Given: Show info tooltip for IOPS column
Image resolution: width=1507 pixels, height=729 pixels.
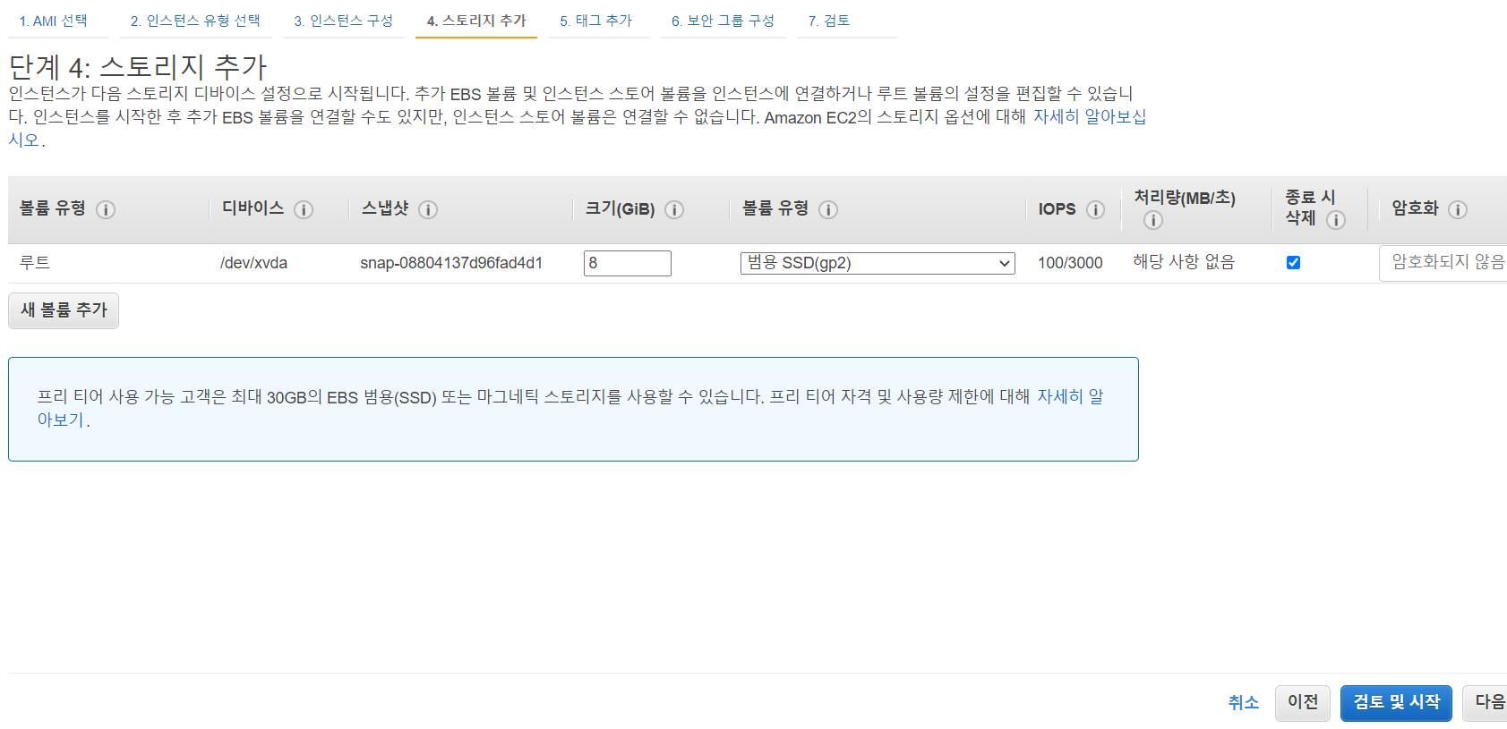Looking at the screenshot, I should [x=1095, y=210].
